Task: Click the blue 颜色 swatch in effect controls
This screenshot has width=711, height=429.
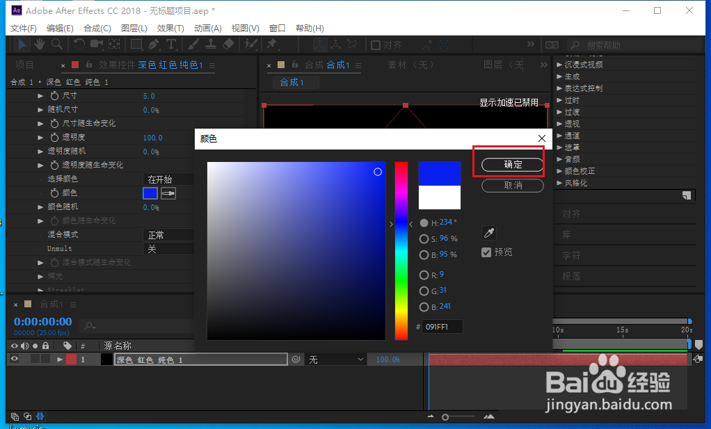Action: point(150,193)
